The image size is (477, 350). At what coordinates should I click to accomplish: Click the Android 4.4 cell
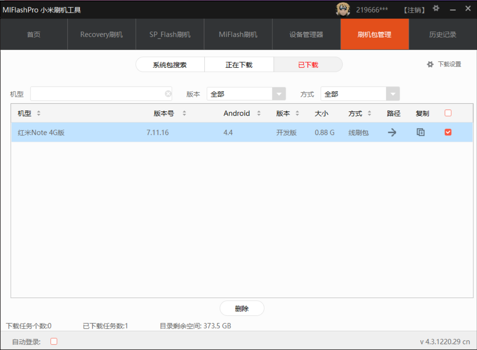click(x=228, y=133)
